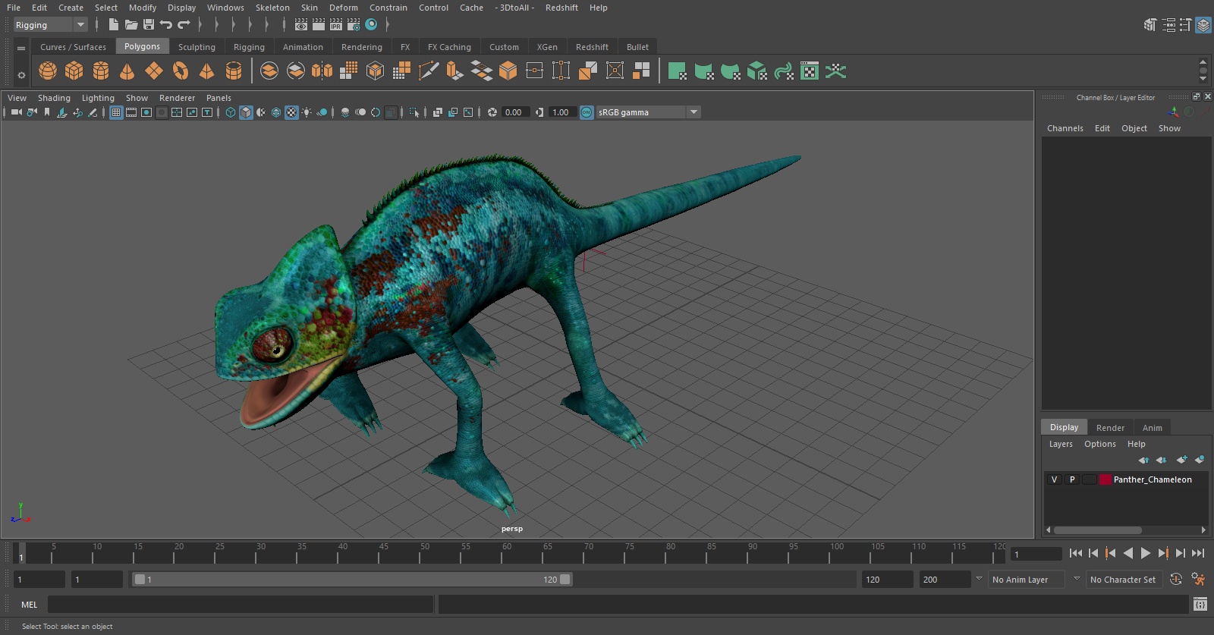
Task: Toggle the resolution gate display
Action: tap(146, 112)
